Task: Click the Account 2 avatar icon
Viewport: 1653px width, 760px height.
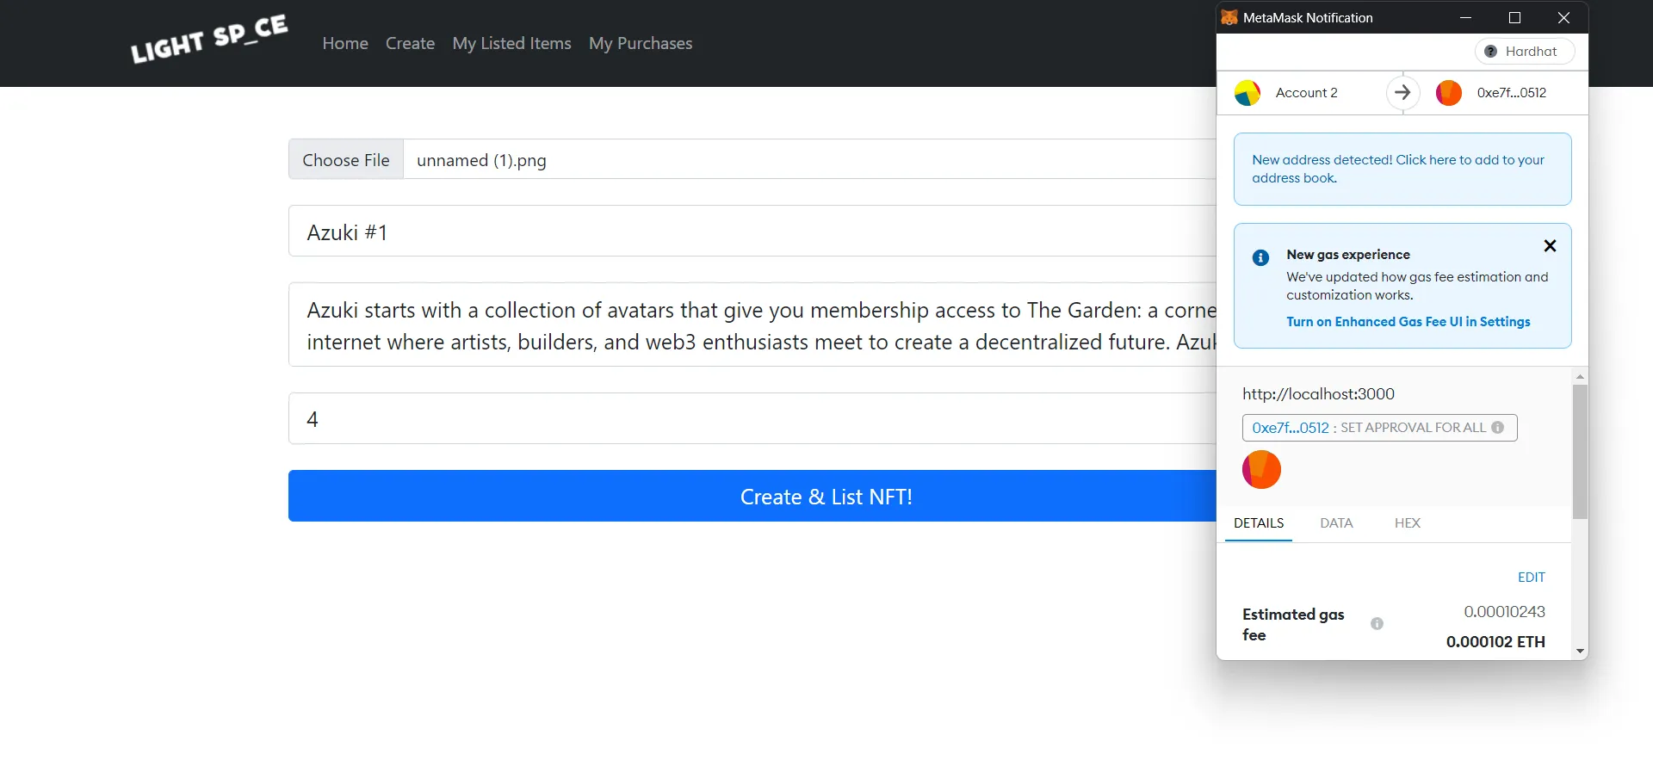Action: pyautogui.click(x=1247, y=93)
